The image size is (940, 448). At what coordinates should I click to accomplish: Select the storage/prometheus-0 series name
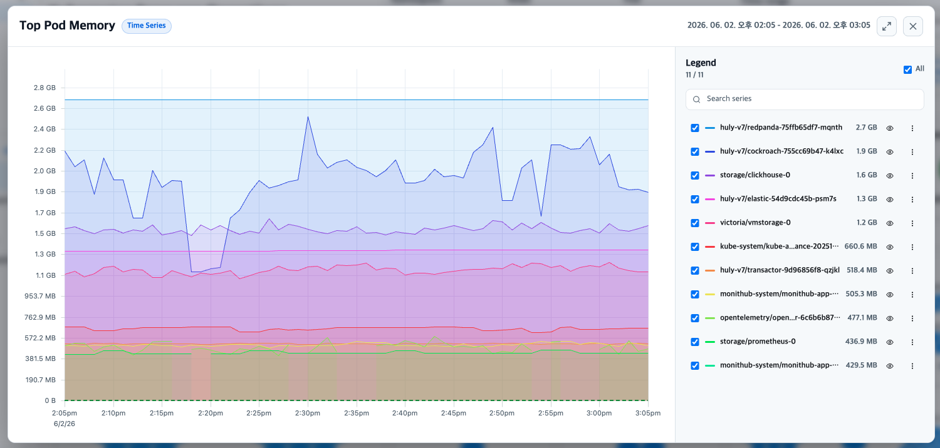click(x=758, y=342)
